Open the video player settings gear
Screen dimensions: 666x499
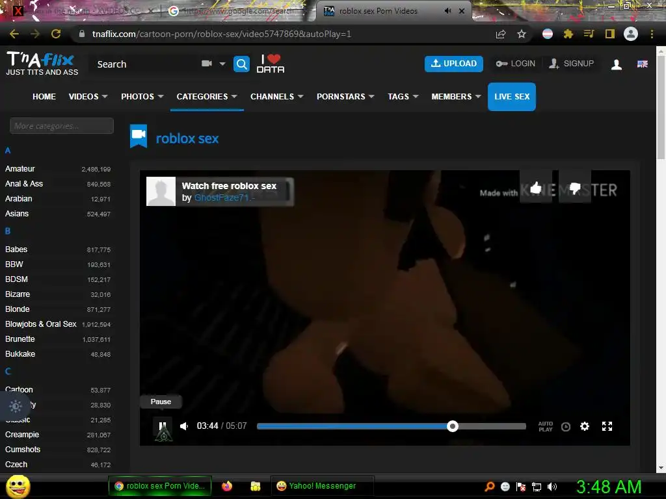[585, 426]
